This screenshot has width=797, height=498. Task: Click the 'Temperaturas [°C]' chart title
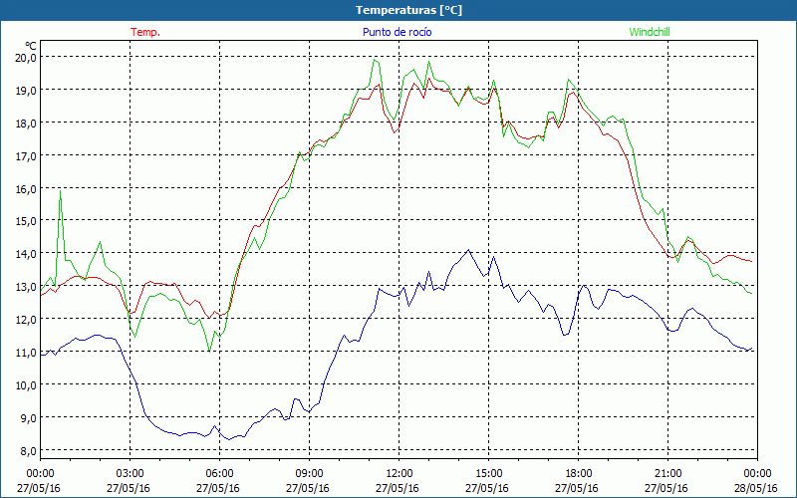coord(408,10)
